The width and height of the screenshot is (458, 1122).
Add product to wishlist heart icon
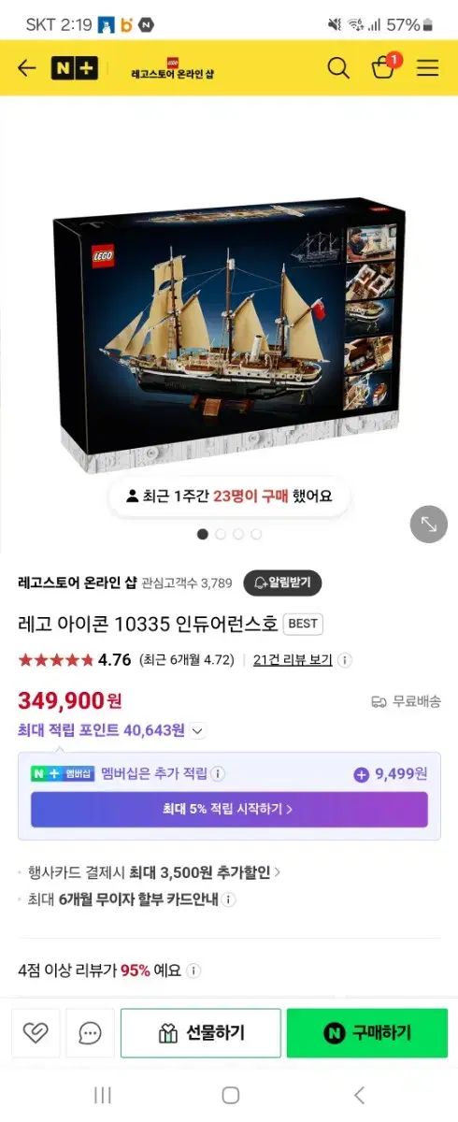[36, 1033]
